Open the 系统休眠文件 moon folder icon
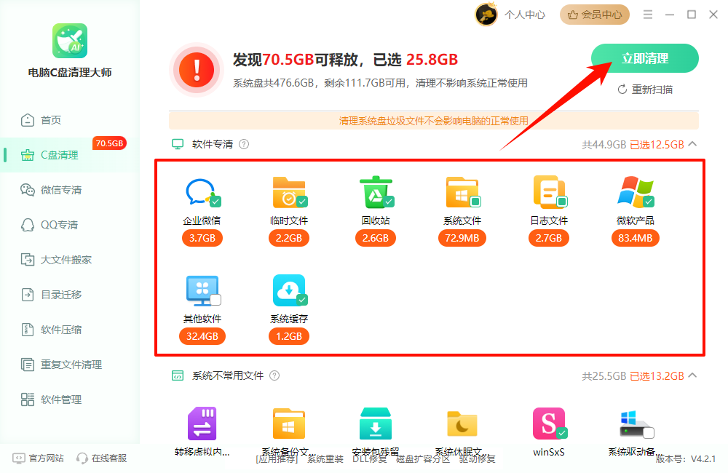The image size is (728, 473). pos(462,424)
